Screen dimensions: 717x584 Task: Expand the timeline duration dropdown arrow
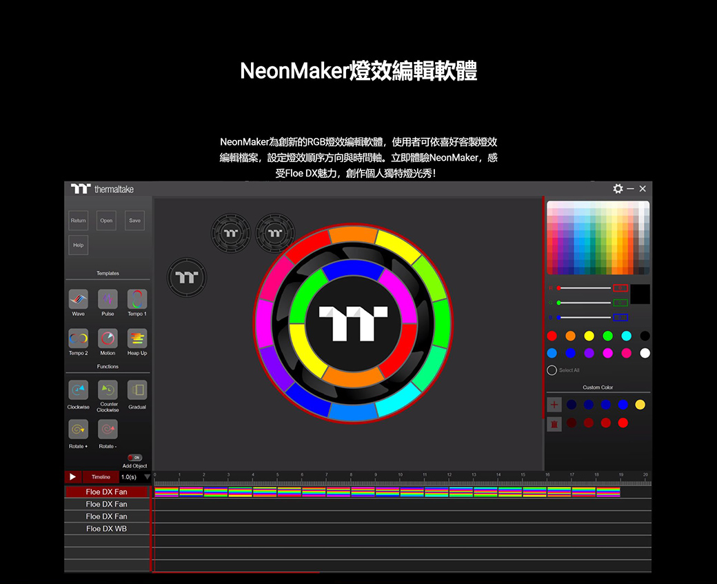point(147,477)
